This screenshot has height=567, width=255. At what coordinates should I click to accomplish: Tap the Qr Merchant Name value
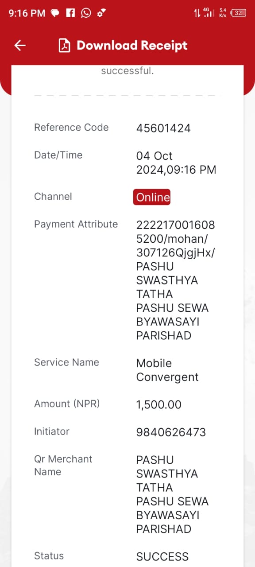pyautogui.click(x=172, y=494)
